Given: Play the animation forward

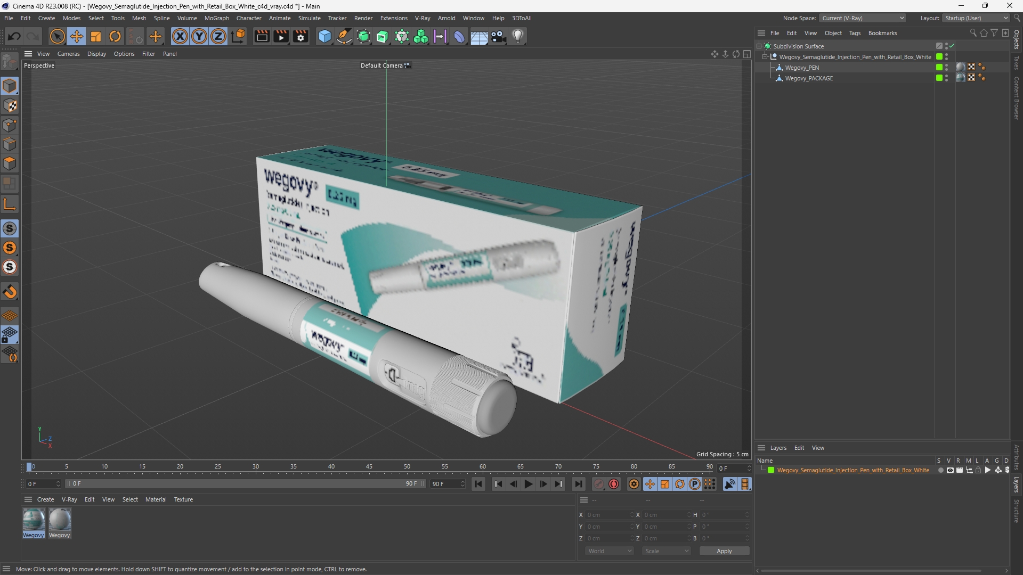Looking at the screenshot, I should (528, 484).
